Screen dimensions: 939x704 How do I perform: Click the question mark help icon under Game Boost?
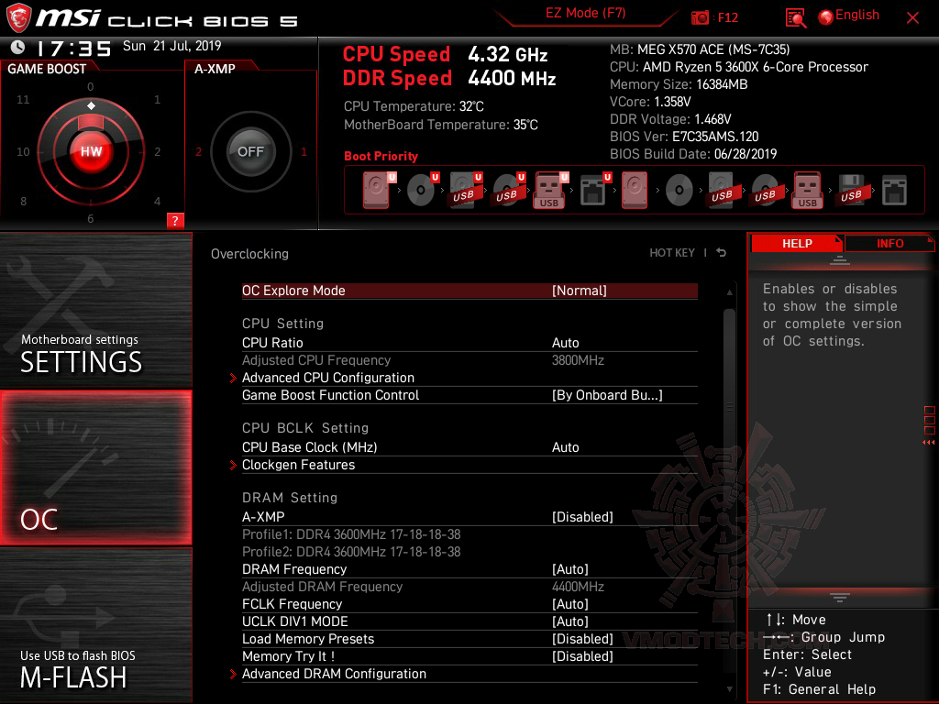pyautogui.click(x=175, y=220)
